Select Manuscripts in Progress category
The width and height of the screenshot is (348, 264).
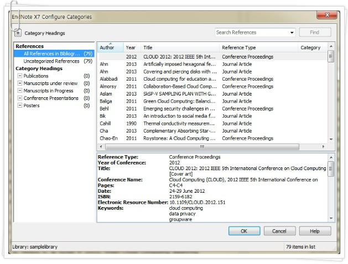click(48, 91)
